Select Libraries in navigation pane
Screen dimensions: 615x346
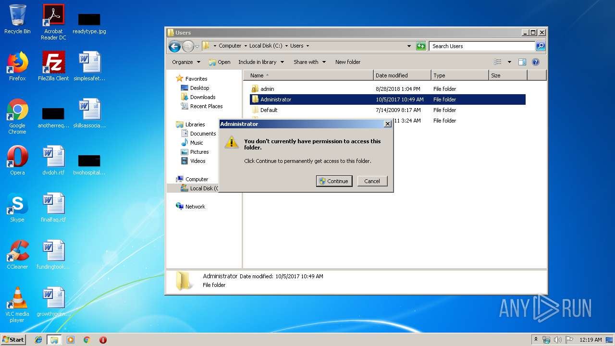[x=195, y=124]
